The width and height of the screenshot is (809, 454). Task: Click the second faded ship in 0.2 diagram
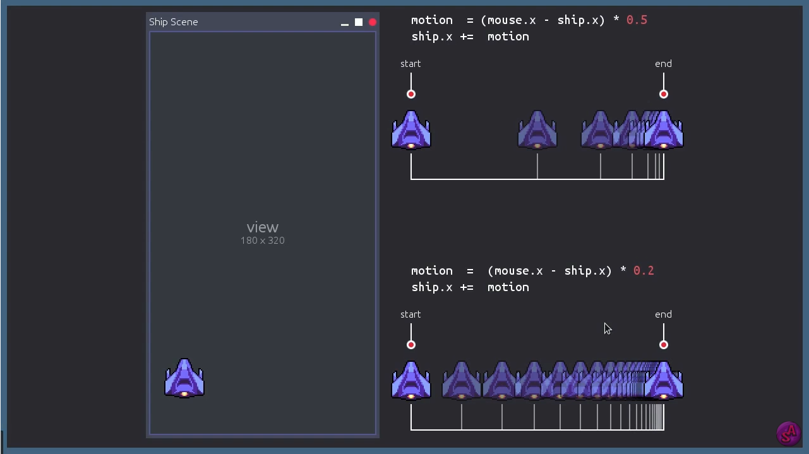click(502, 381)
